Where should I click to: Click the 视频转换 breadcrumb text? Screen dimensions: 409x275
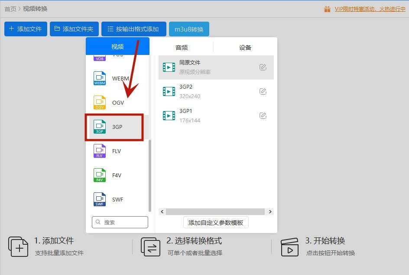[x=35, y=9]
